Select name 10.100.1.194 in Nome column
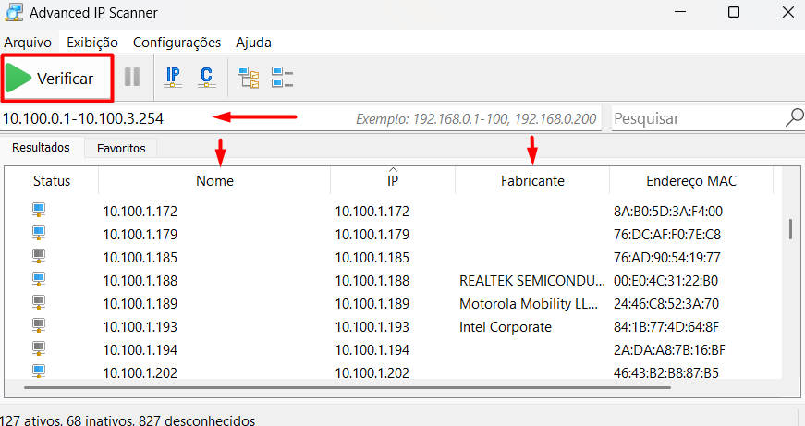 tap(140, 350)
